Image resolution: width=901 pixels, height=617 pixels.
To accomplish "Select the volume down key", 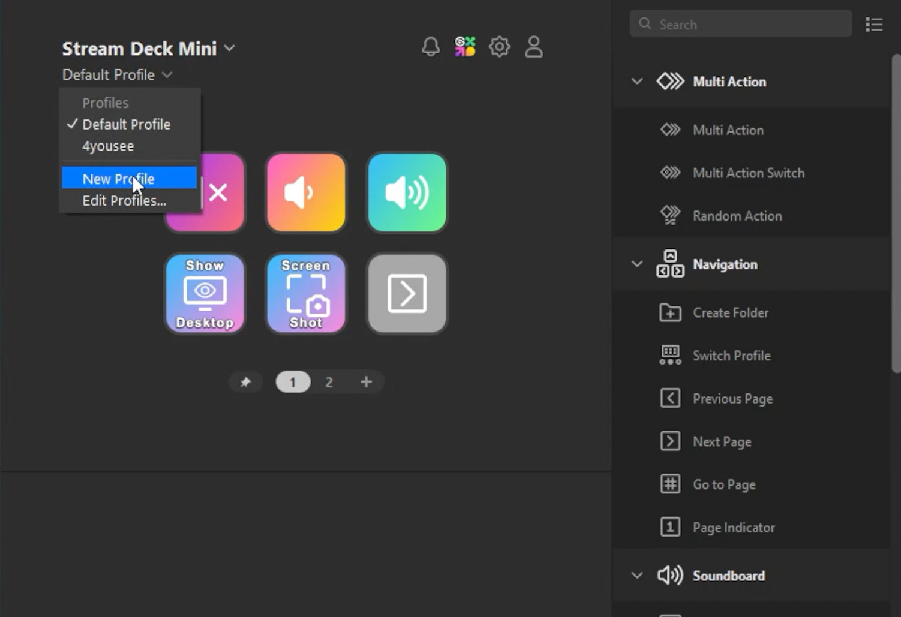I will tap(306, 192).
